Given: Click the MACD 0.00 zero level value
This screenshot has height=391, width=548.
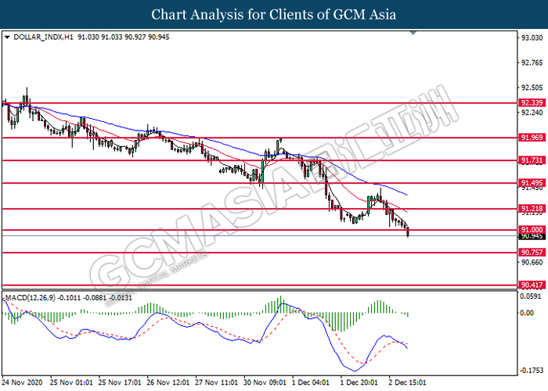Looking at the screenshot, I should [527, 313].
